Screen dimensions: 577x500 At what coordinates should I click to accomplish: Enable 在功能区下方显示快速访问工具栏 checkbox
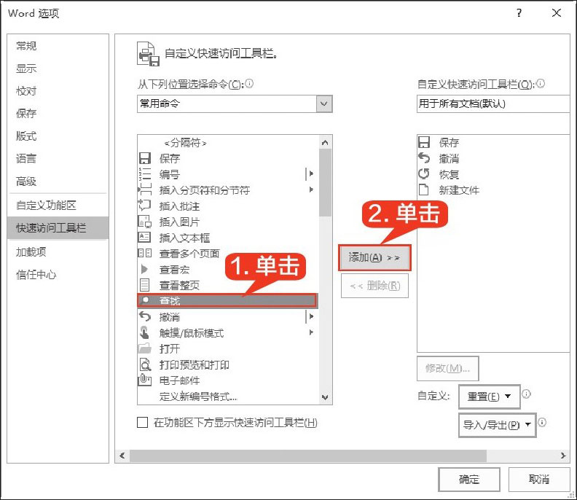pos(142,422)
